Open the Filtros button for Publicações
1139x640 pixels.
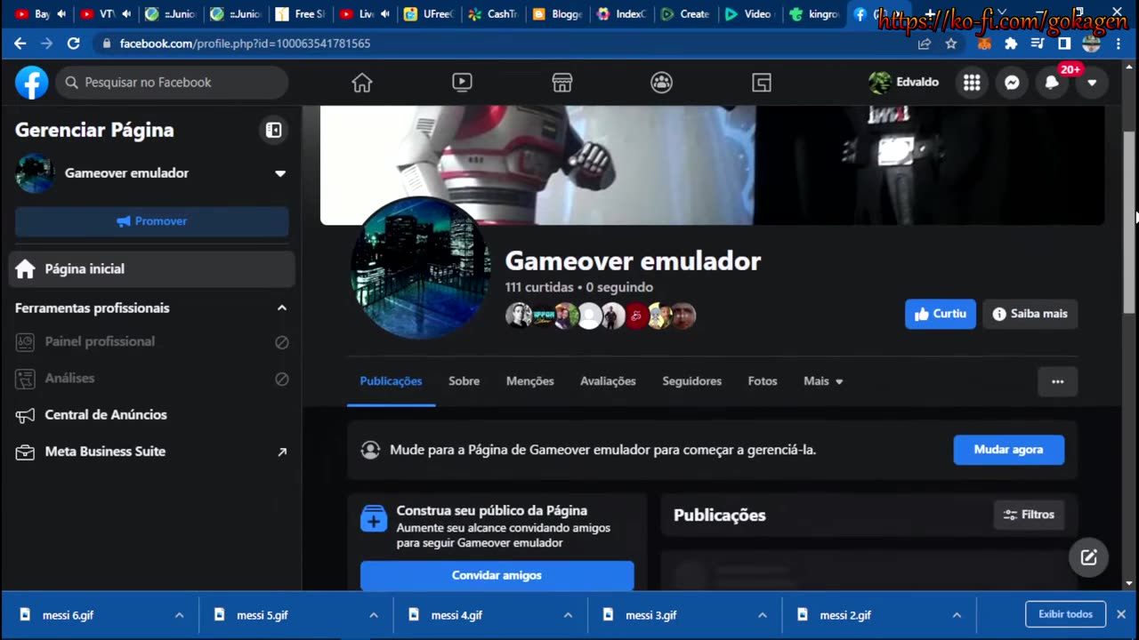pyautogui.click(x=1029, y=515)
